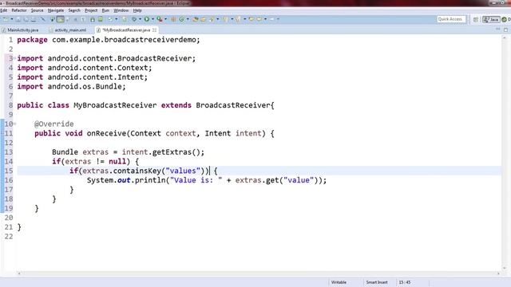Click the Writable status bar entry

coord(339,282)
